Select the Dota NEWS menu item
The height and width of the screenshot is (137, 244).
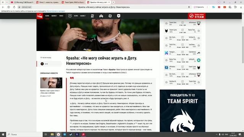pos(47,16)
